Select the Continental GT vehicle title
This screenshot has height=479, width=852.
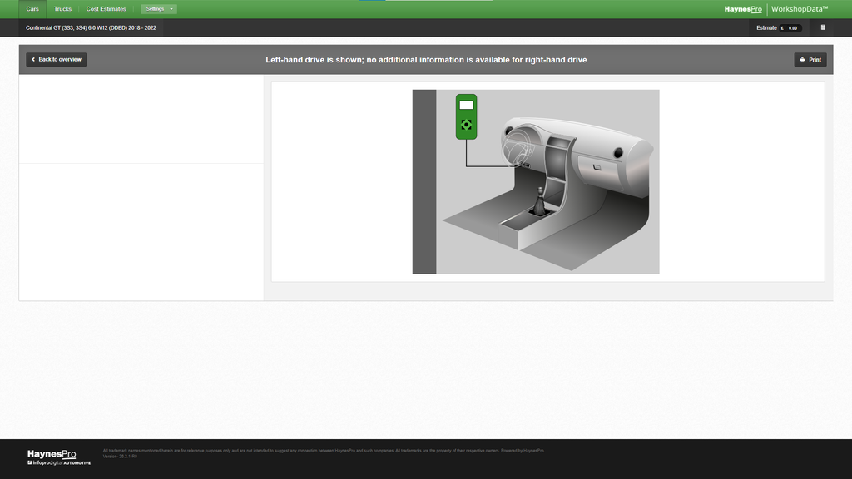[x=91, y=27]
